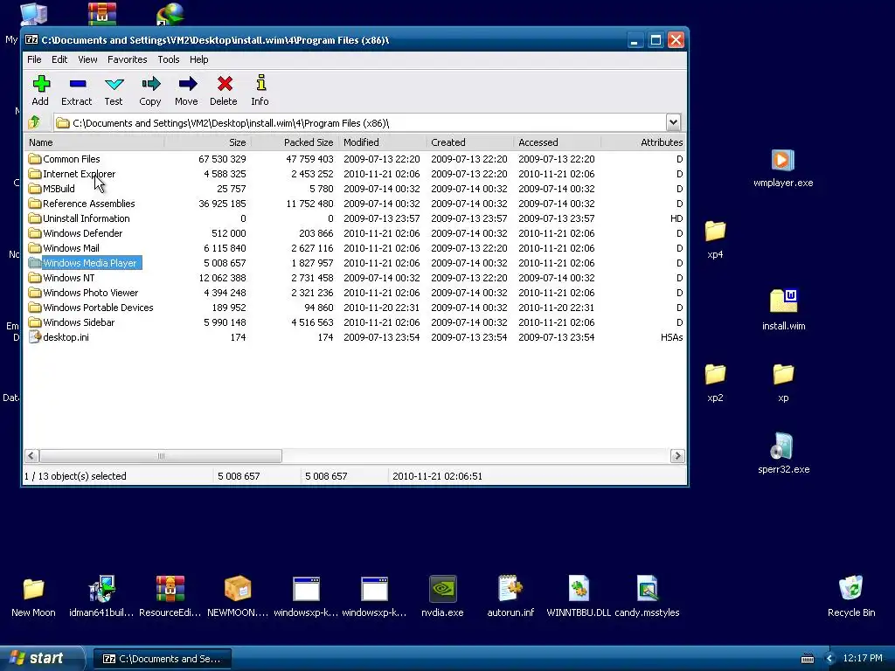The width and height of the screenshot is (895, 671).
Task: Open the Info toolbar icon
Action: click(x=260, y=85)
